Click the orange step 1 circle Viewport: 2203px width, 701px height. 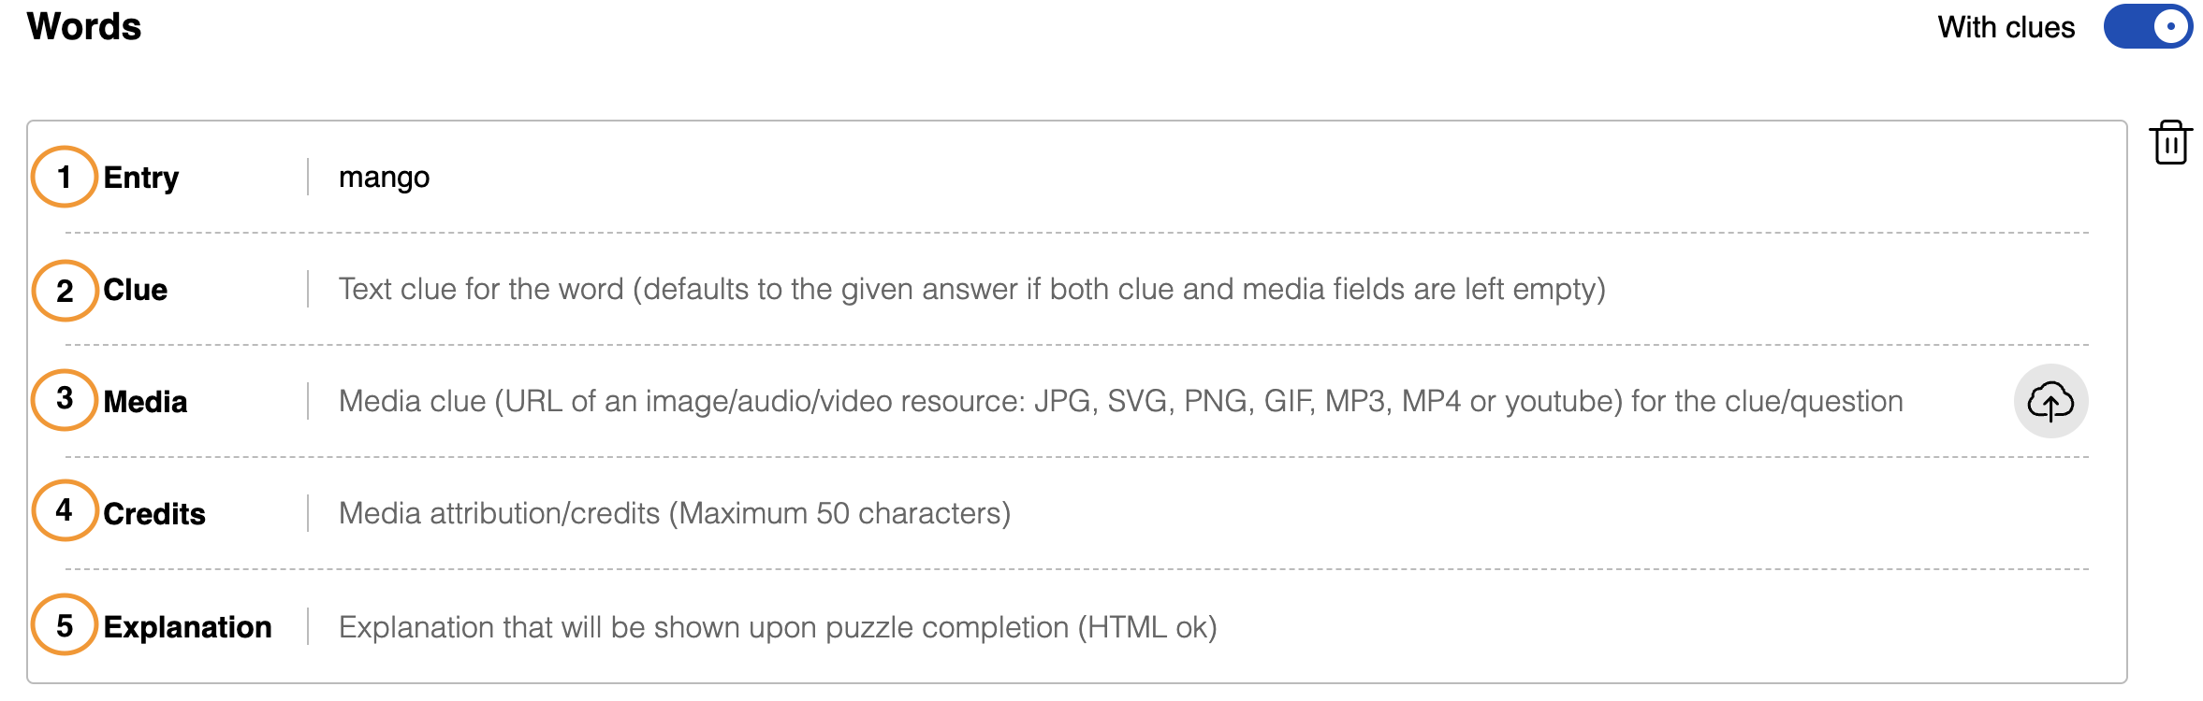point(65,177)
